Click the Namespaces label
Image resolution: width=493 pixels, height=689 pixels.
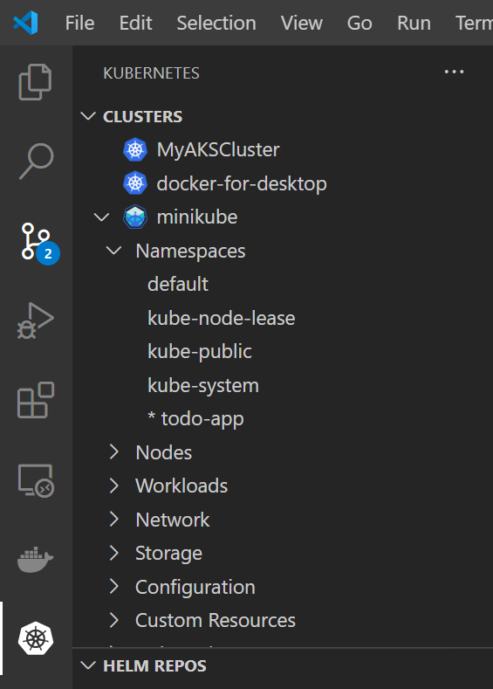190,251
